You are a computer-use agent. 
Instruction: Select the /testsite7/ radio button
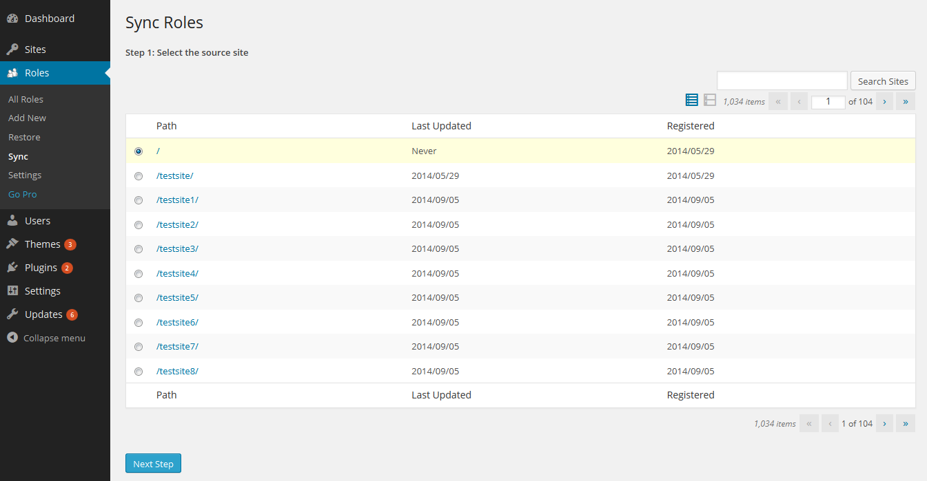coord(139,347)
